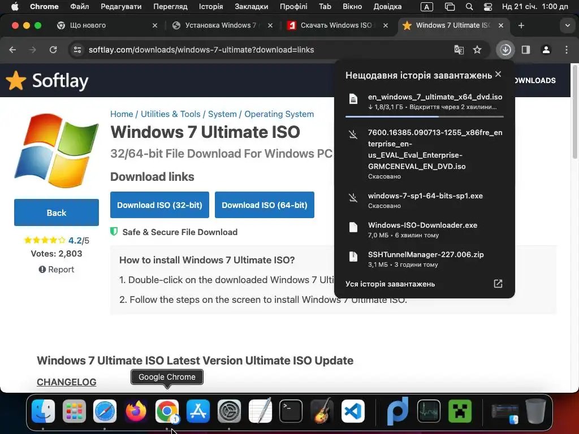Open GarageBand from the Dock
The image size is (579, 434).
[322, 411]
